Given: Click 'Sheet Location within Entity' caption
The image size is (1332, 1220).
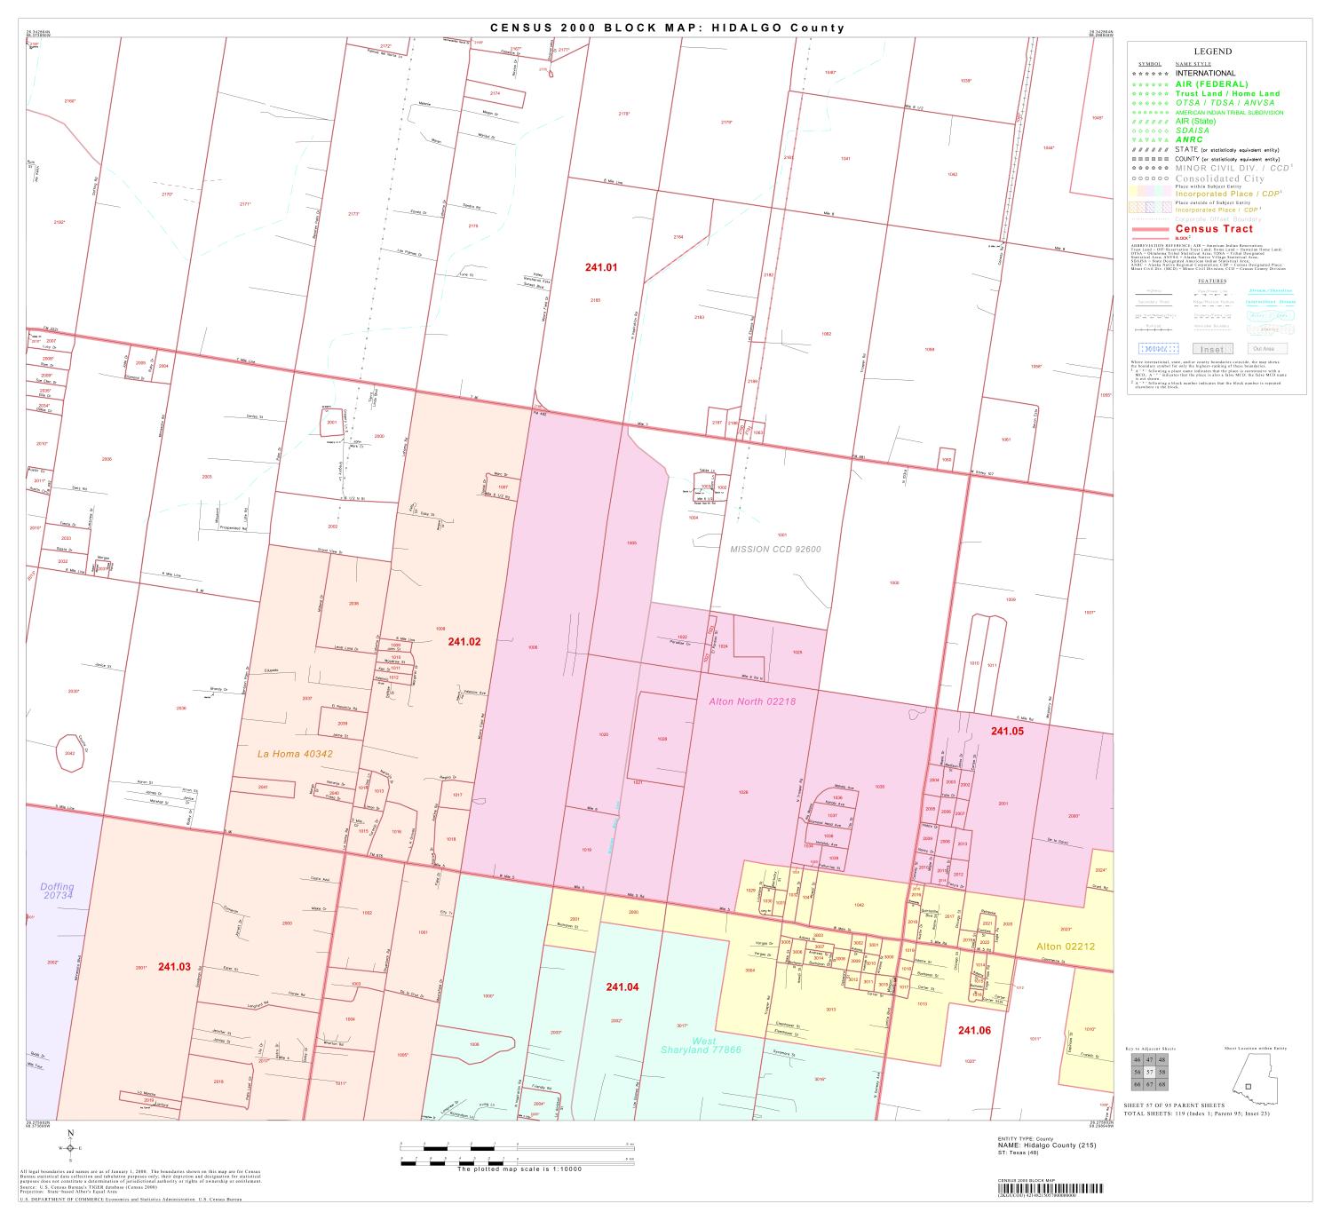Looking at the screenshot, I should click(1255, 1049).
